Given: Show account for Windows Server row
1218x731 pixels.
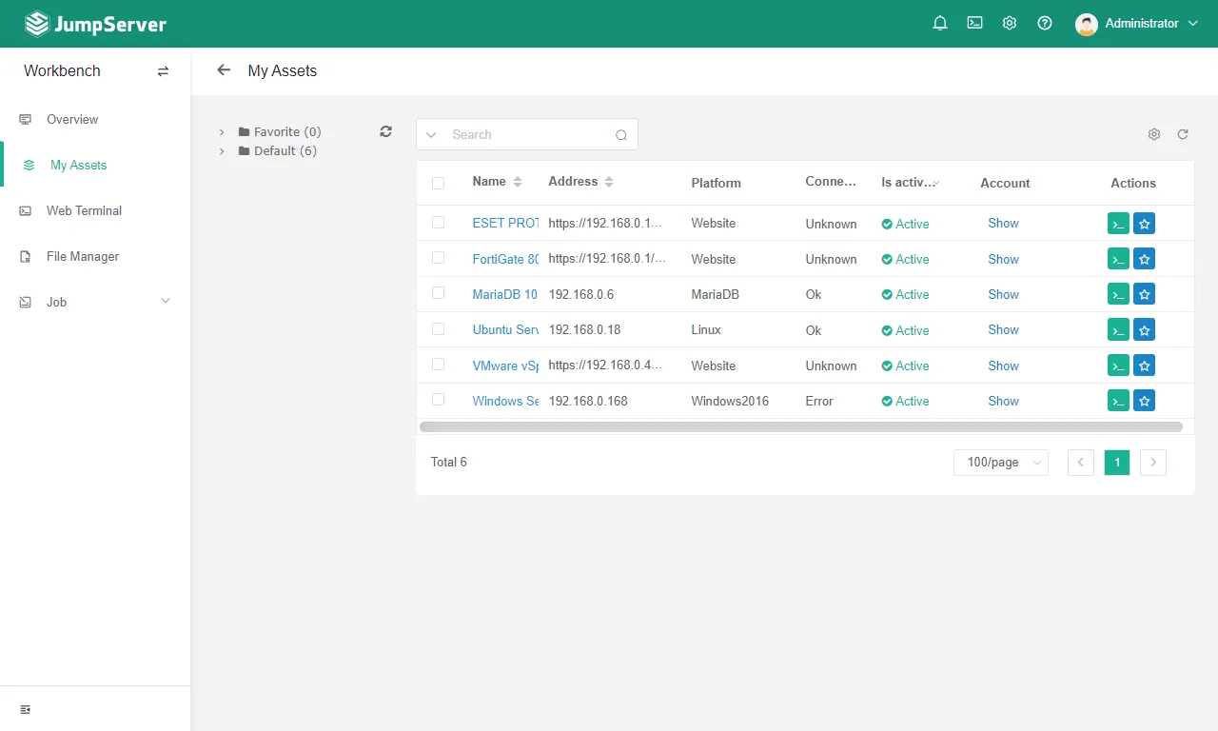Looking at the screenshot, I should click(x=1003, y=401).
